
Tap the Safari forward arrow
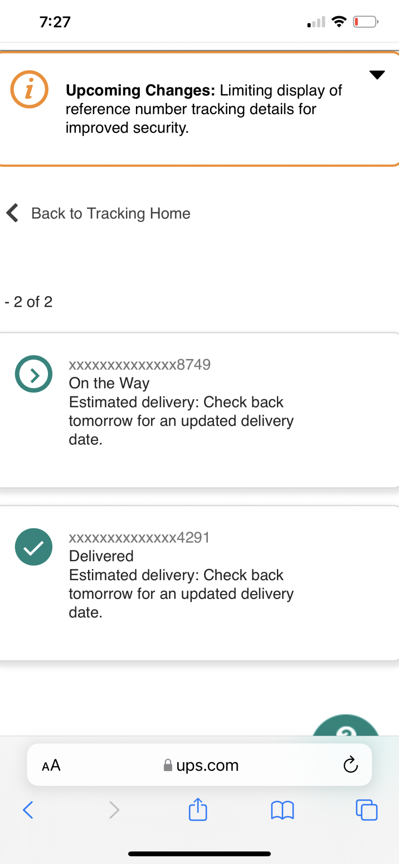[x=114, y=810]
